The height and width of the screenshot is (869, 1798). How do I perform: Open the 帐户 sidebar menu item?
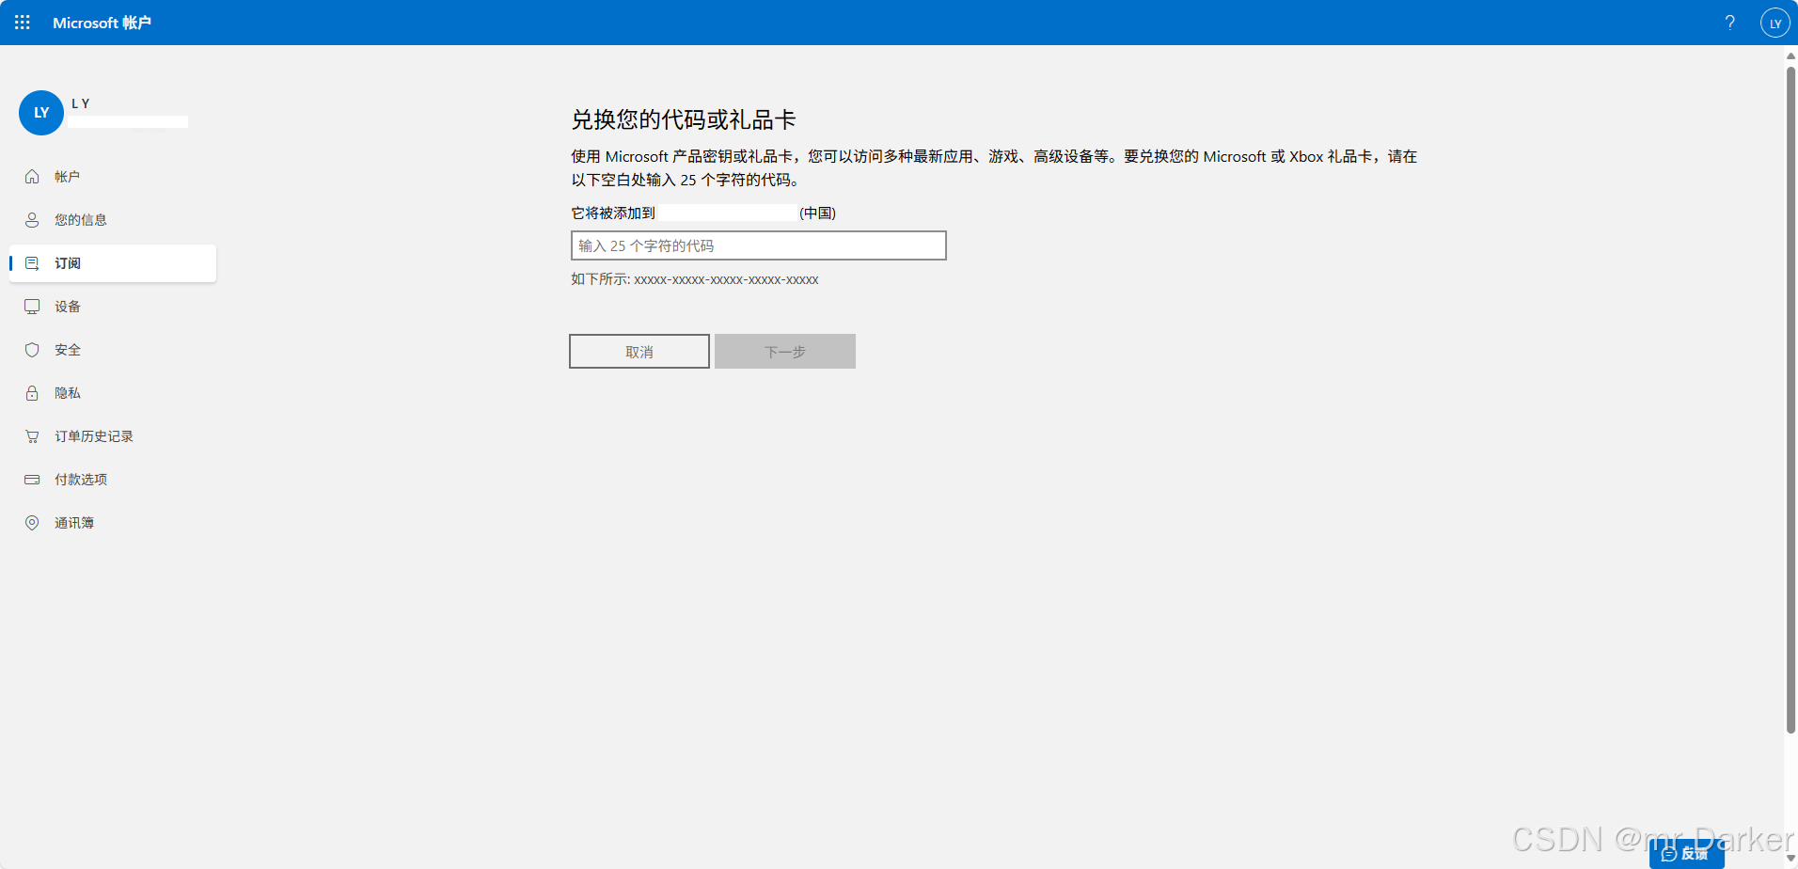pyautogui.click(x=113, y=177)
